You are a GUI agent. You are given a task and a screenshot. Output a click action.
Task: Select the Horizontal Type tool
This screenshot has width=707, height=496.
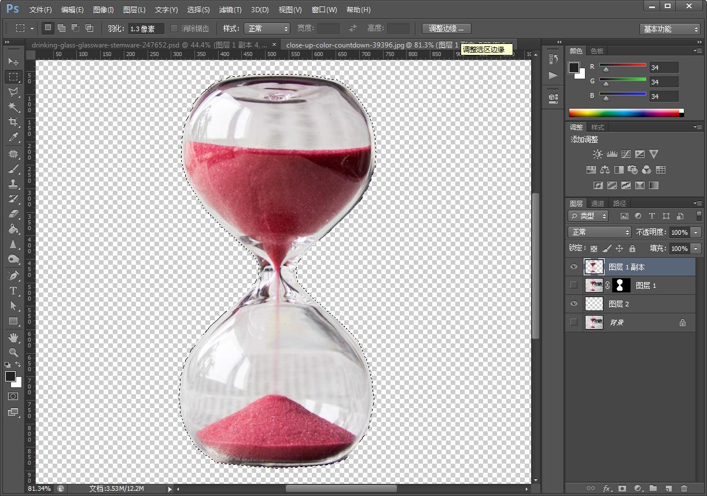13,291
